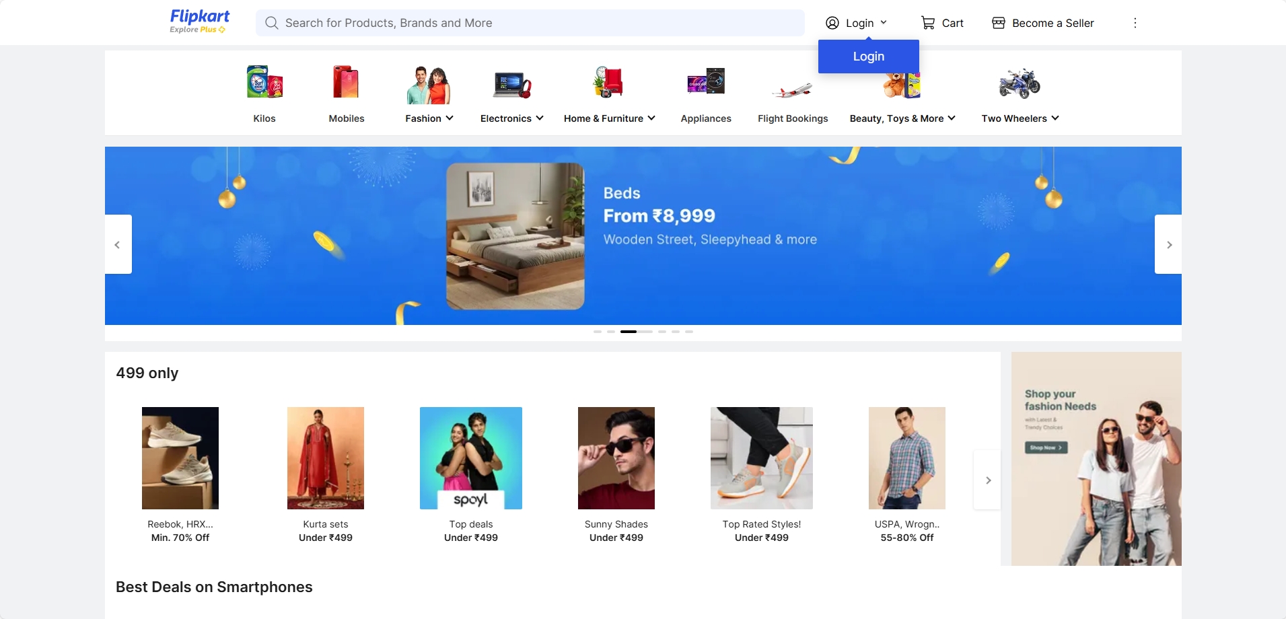The image size is (1286, 619).
Task: Click Kurta sets Under ₹499 text
Action: pos(326,531)
